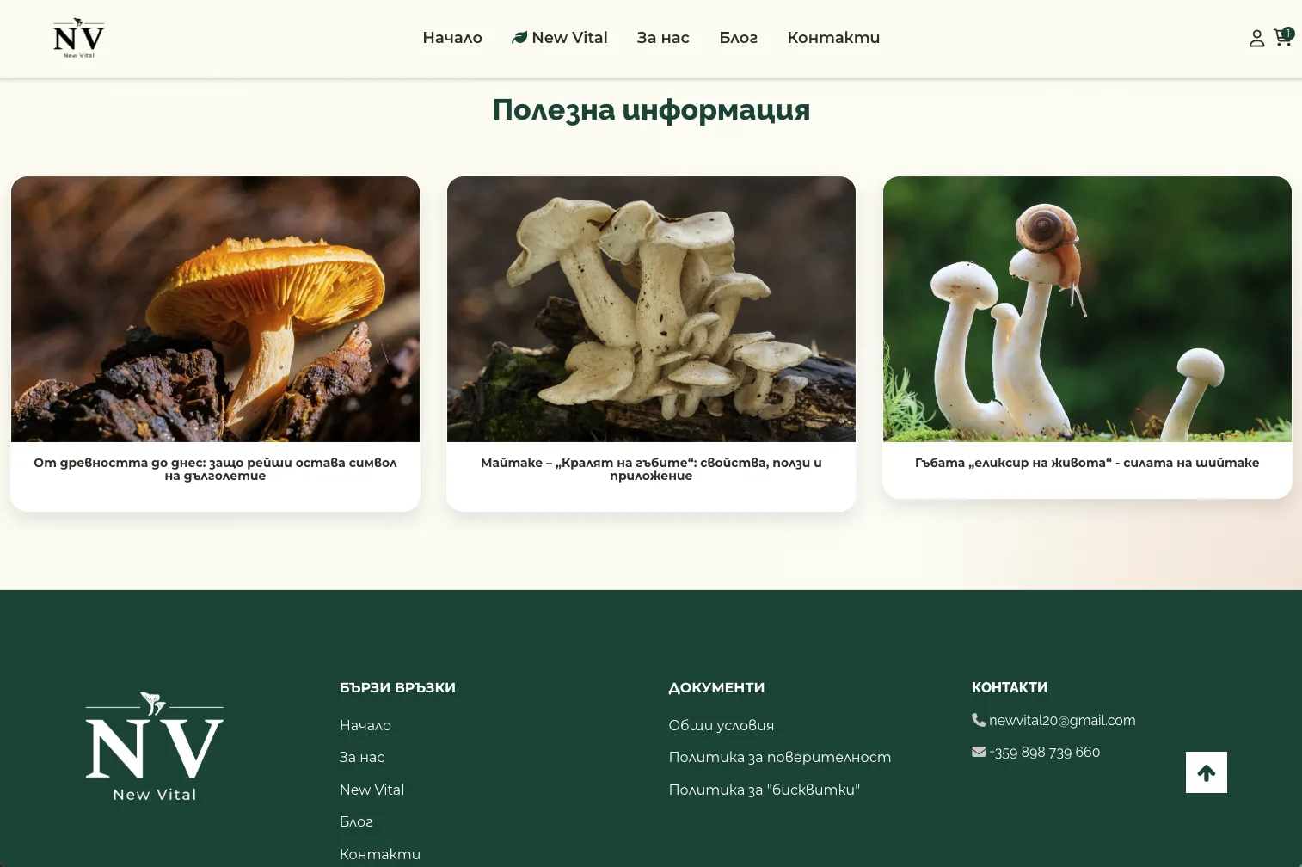This screenshot has height=867, width=1302.
Task: Open the Начало menu item
Action: click(x=452, y=38)
